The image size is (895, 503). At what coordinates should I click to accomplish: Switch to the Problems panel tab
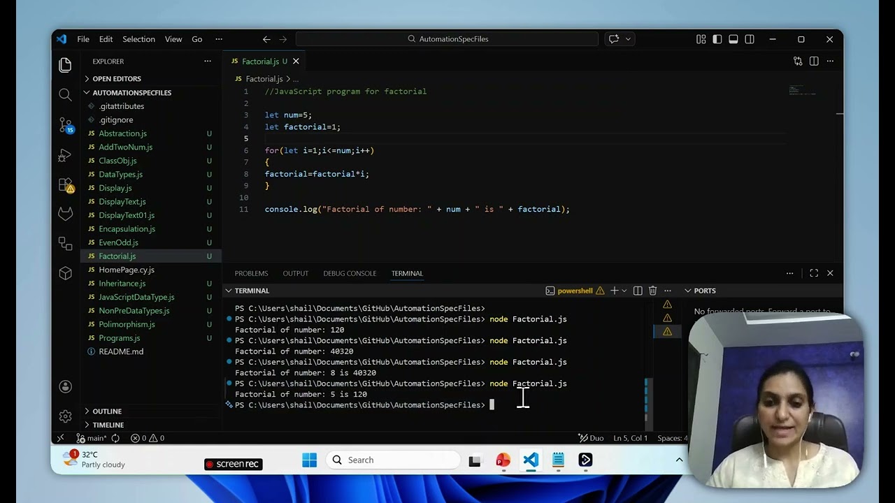coord(251,273)
